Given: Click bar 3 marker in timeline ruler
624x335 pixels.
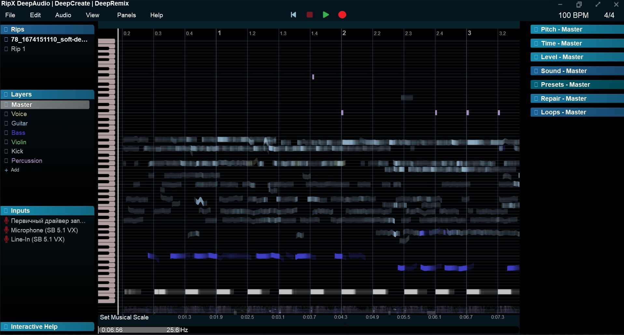Looking at the screenshot, I should (469, 33).
